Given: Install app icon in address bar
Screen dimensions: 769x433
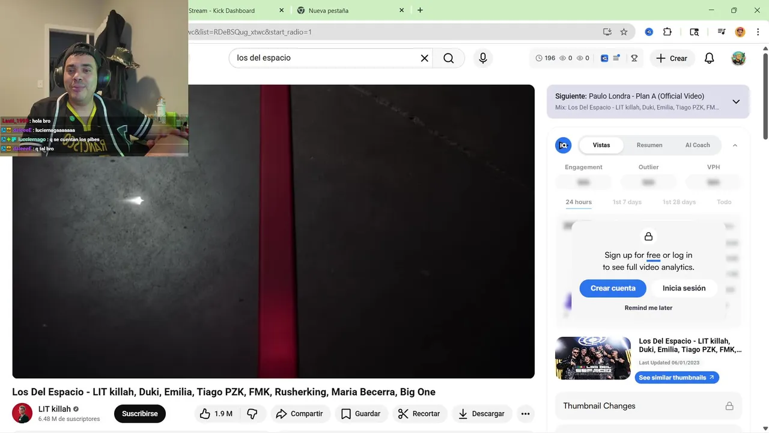Looking at the screenshot, I should pyautogui.click(x=607, y=32).
